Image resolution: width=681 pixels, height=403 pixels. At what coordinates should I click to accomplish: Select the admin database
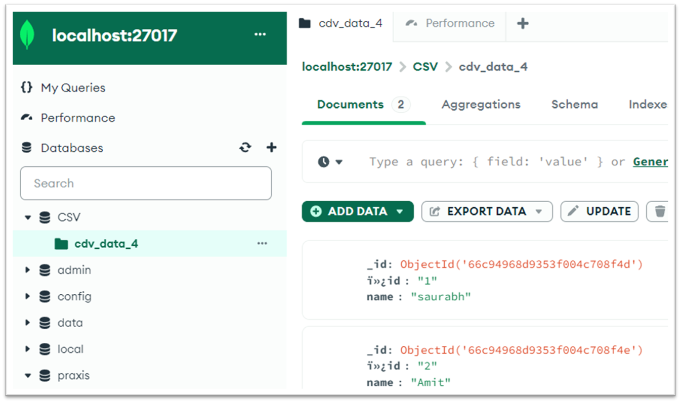tap(74, 270)
